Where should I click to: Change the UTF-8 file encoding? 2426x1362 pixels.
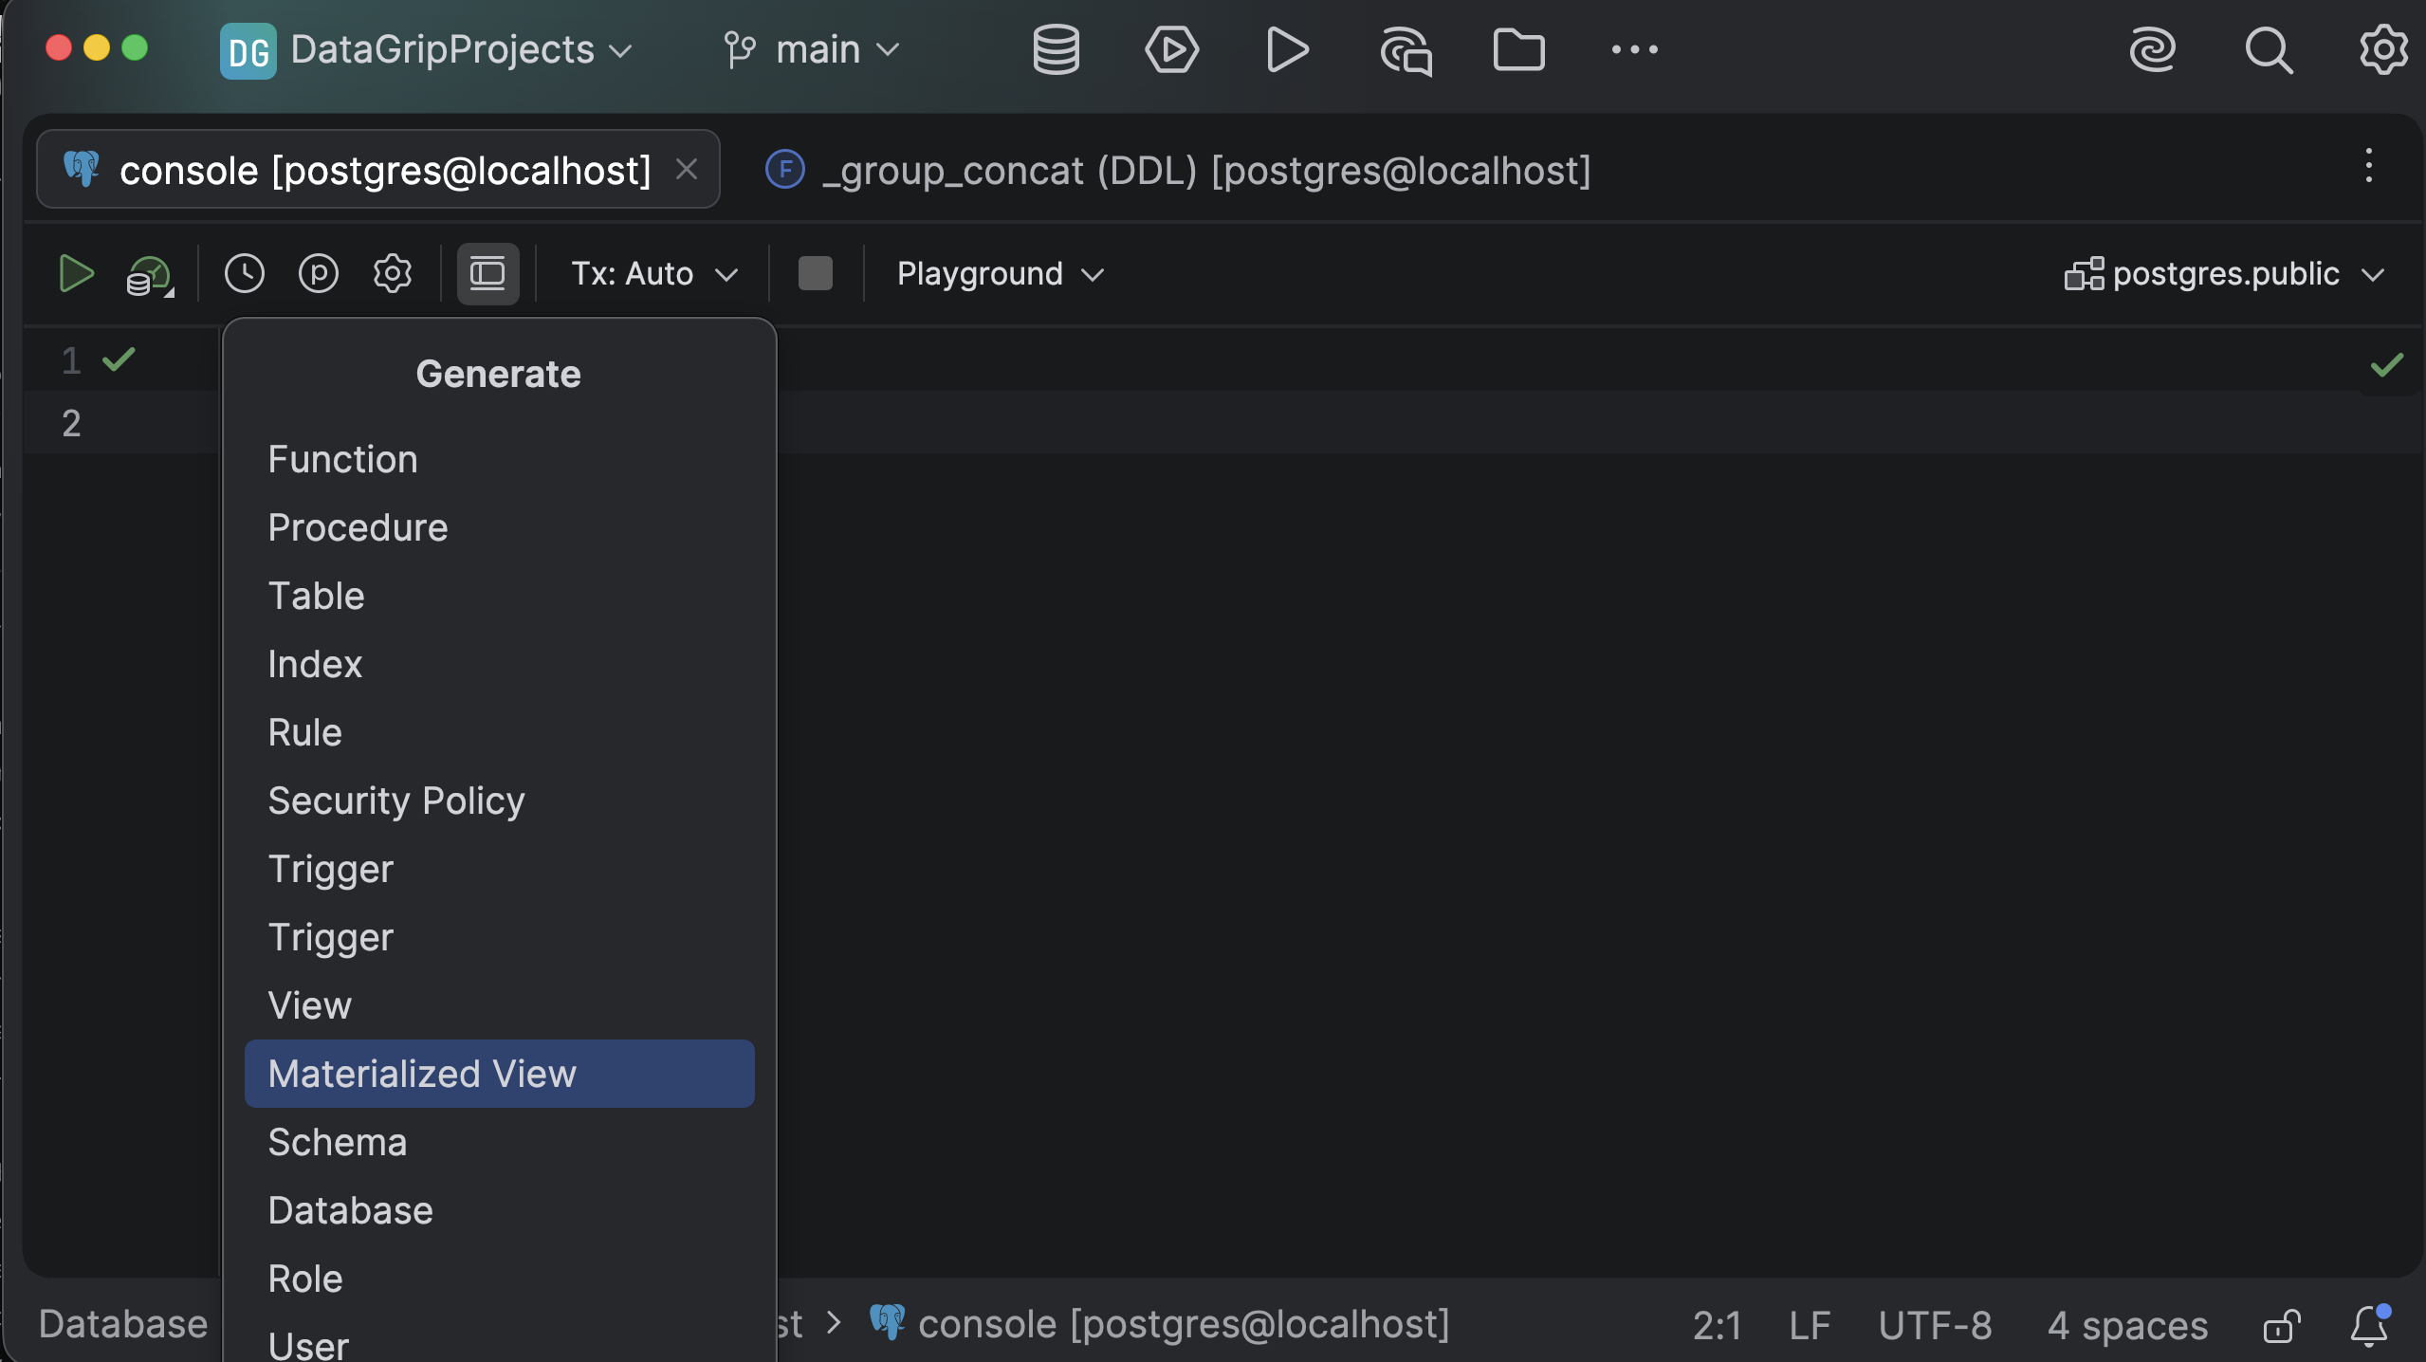(1935, 1325)
